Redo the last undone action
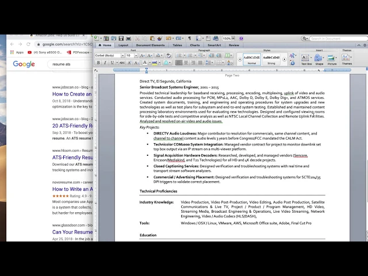The image size is (368, 276). [x=178, y=39]
